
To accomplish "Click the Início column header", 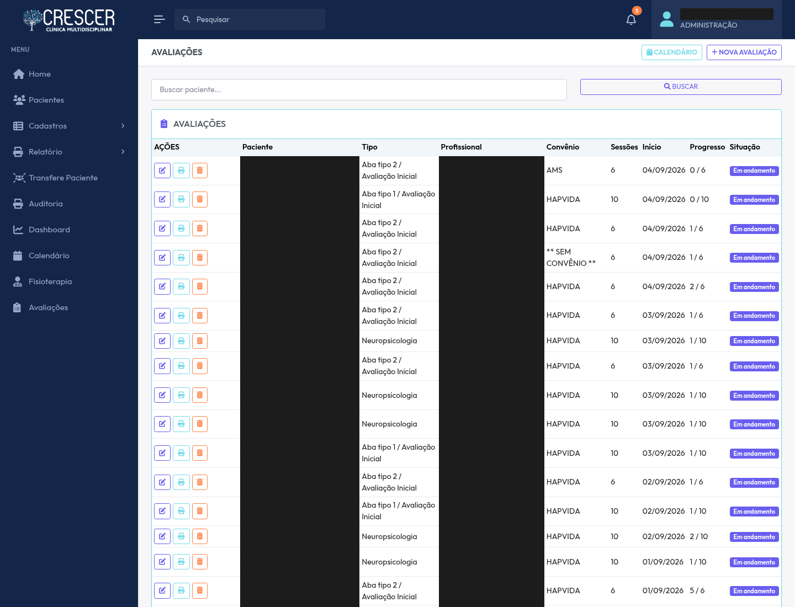I will pyautogui.click(x=652, y=147).
